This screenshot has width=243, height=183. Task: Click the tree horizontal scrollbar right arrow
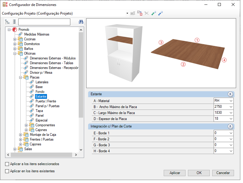pyautogui.click(x=76, y=155)
